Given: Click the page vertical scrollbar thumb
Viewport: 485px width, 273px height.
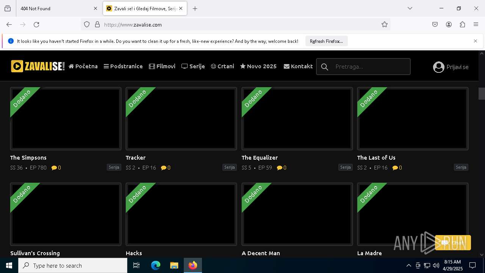Looking at the screenshot, I should 482,93.
